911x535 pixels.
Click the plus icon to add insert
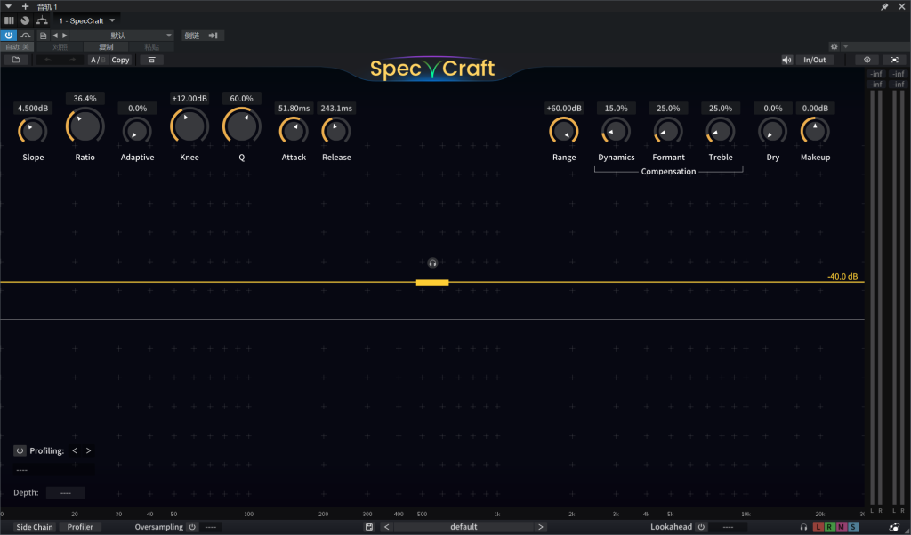tap(25, 6)
